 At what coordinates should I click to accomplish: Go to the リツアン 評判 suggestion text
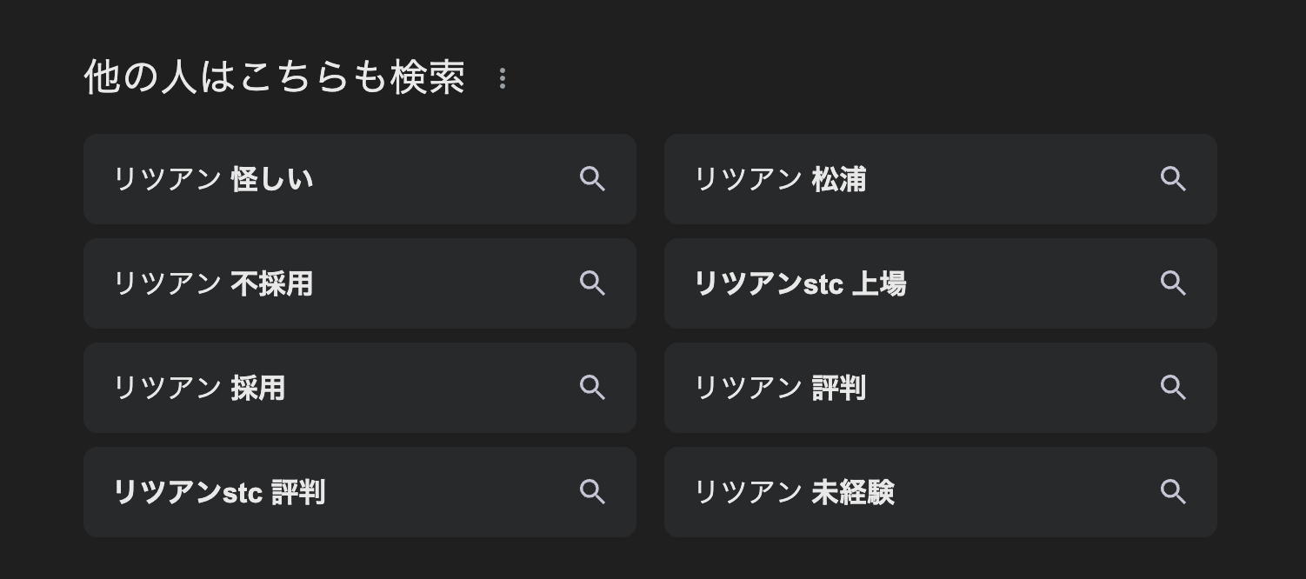tap(779, 389)
